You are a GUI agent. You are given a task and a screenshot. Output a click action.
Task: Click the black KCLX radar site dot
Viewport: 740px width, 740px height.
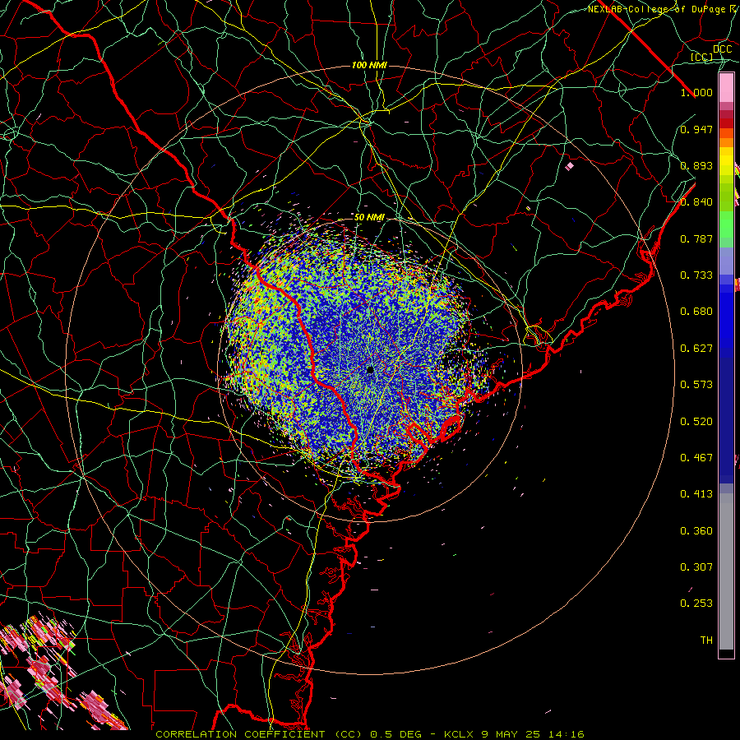370,369
